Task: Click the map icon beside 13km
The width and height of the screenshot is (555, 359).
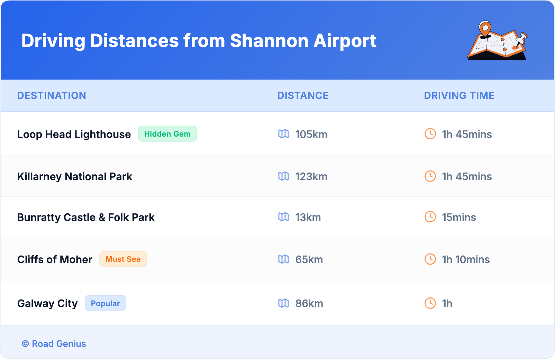Action: coord(283,217)
